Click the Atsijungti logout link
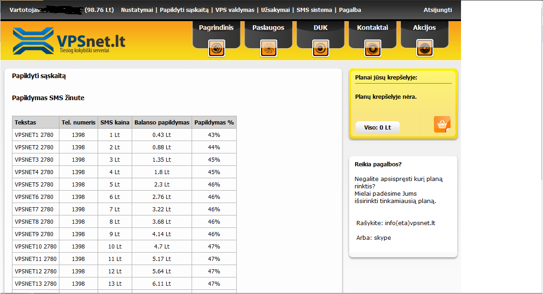The image size is (543, 294). (438, 10)
